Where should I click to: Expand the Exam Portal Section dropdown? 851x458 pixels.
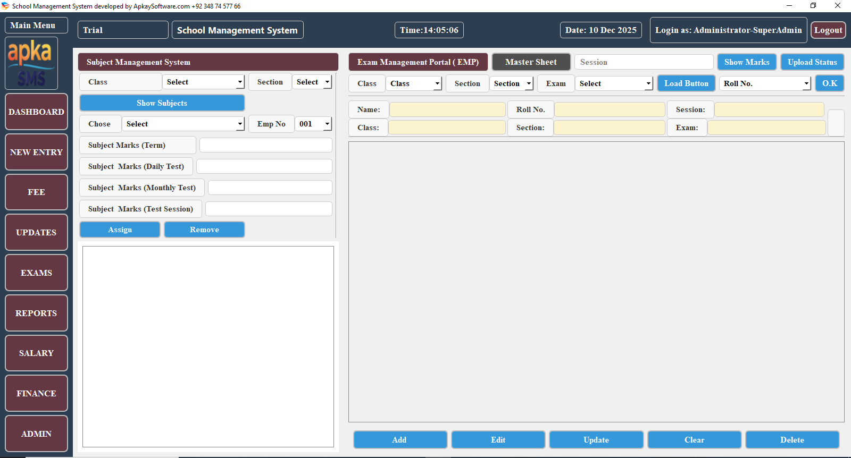[x=511, y=83]
